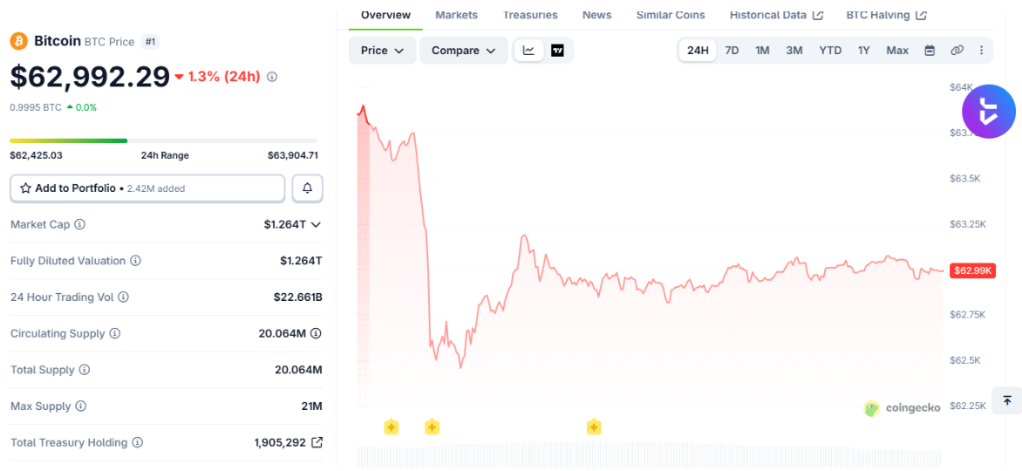This screenshot has width=1022, height=471.
Task: Switch to the Similar Coins tab
Action: coord(670,14)
